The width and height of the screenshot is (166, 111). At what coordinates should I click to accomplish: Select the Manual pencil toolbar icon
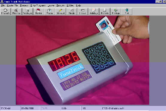pyautogui.click(x=61, y=11)
